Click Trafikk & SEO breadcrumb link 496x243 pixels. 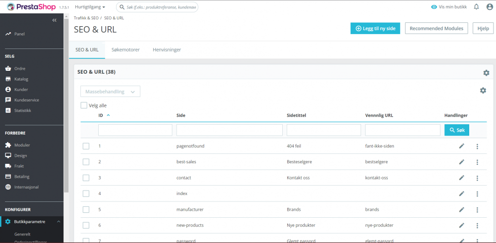86,18
